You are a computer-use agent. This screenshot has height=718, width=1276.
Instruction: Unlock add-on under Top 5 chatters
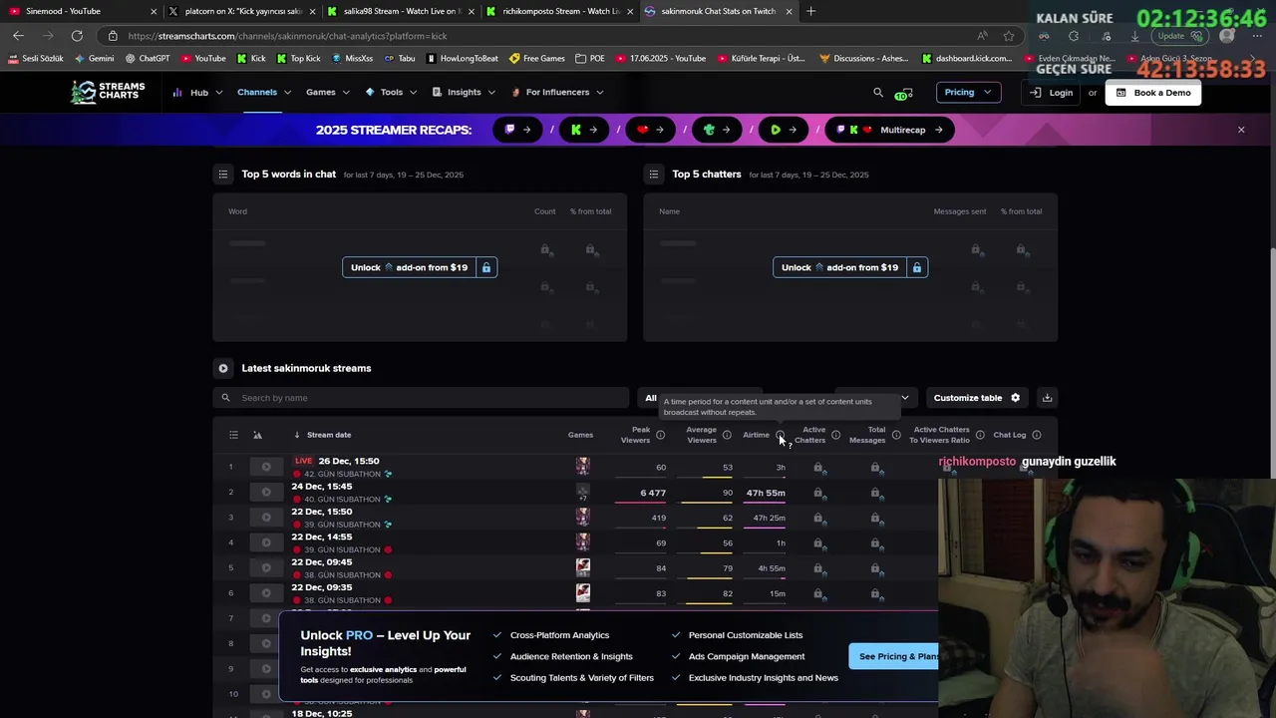tap(850, 267)
